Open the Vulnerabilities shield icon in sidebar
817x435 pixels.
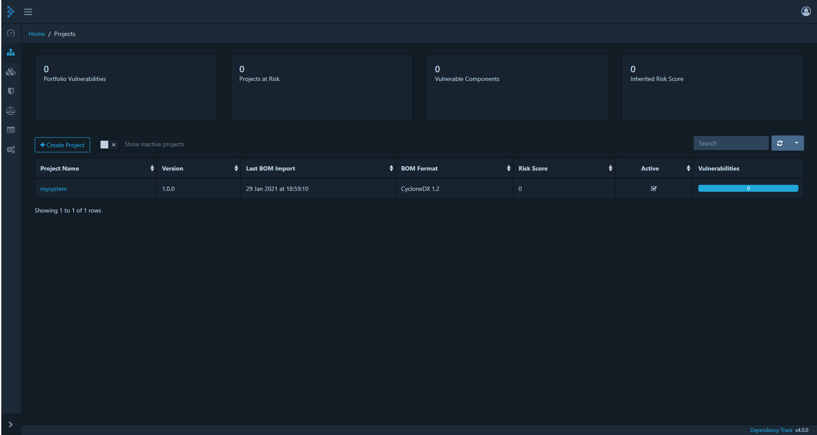coord(11,91)
